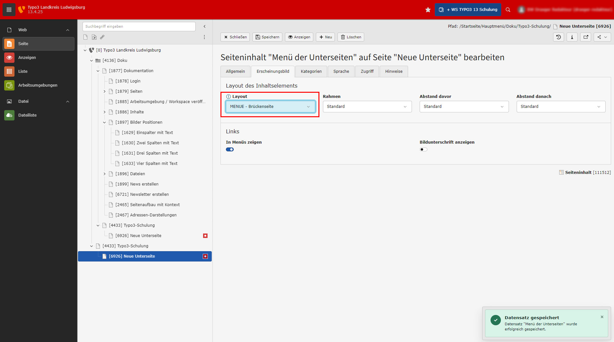Enable Bildunterschrift anzeigen toggle
614x342 pixels.
coord(423,149)
